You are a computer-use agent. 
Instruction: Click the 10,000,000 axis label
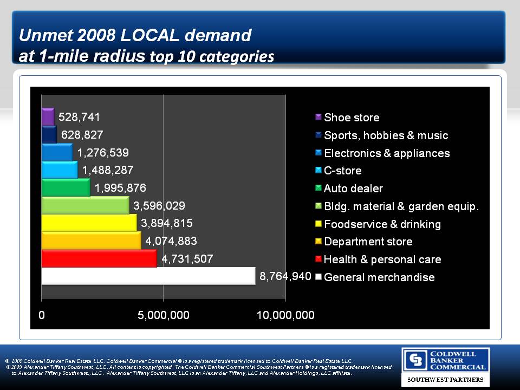pos(285,315)
